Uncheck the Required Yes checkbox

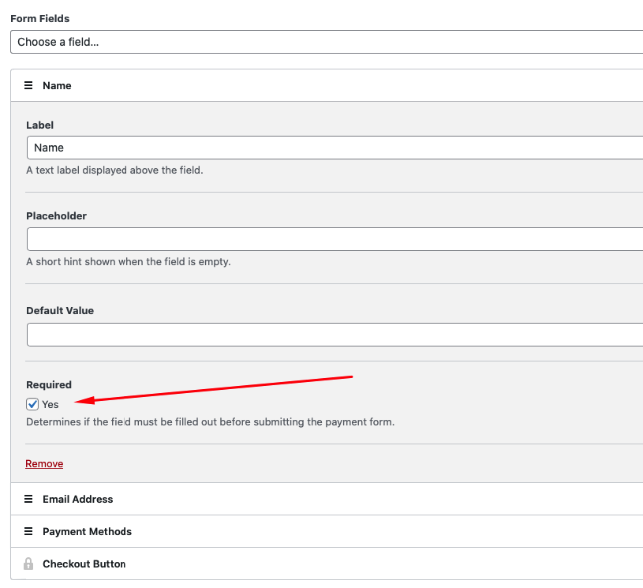pyautogui.click(x=32, y=404)
